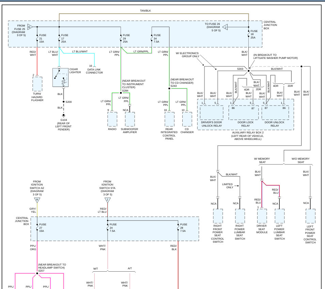325x289 pixels.
Task: Click the Subwoofer Amplifier box
Action: point(130,119)
